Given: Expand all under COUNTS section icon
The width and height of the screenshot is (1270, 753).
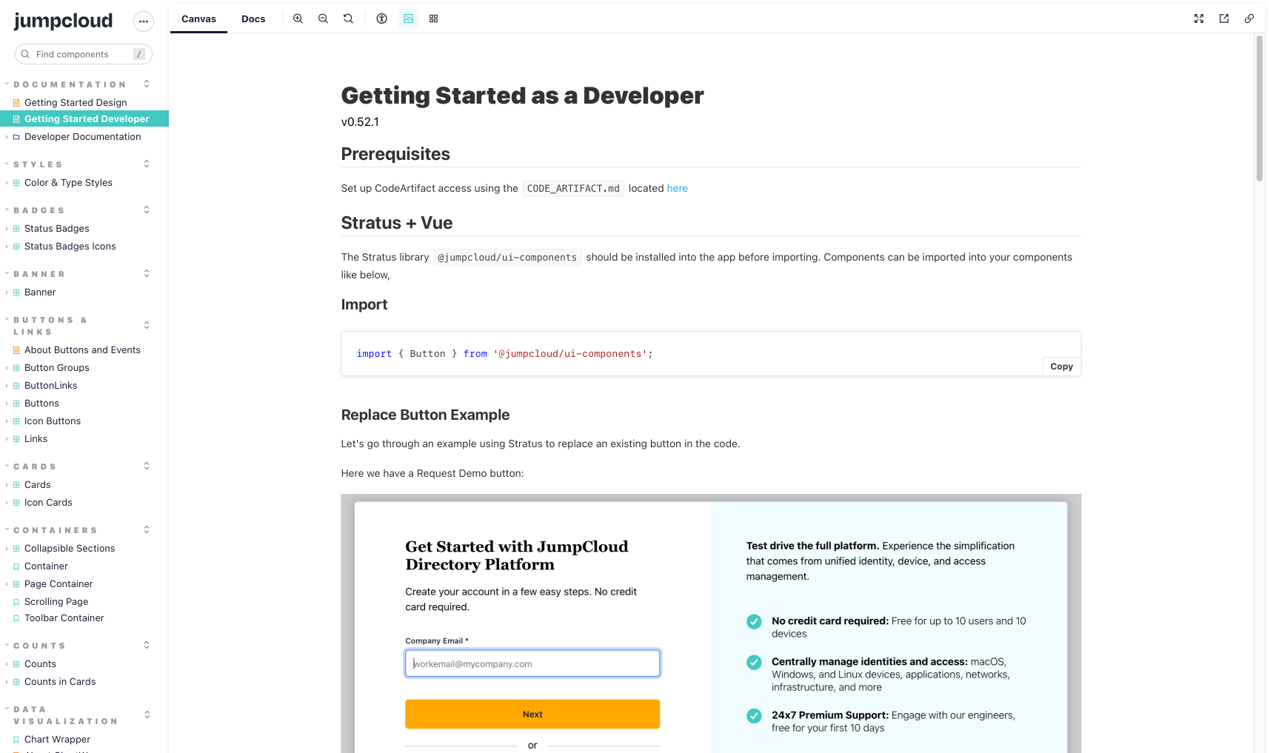Looking at the screenshot, I should pyautogui.click(x=147, y=645).
